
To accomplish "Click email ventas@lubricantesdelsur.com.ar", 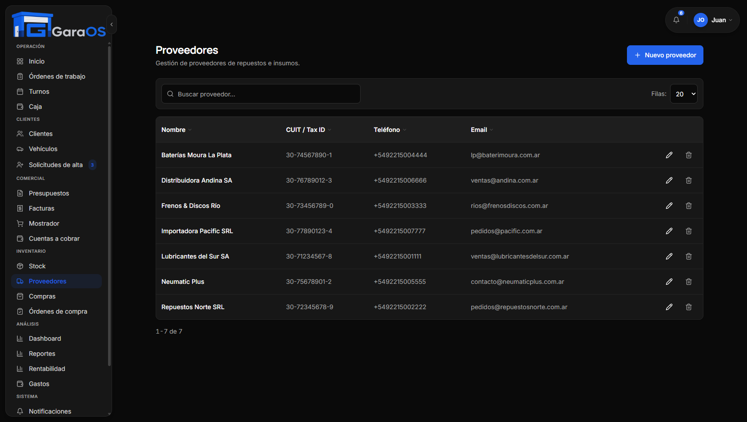I will (520, 256).
